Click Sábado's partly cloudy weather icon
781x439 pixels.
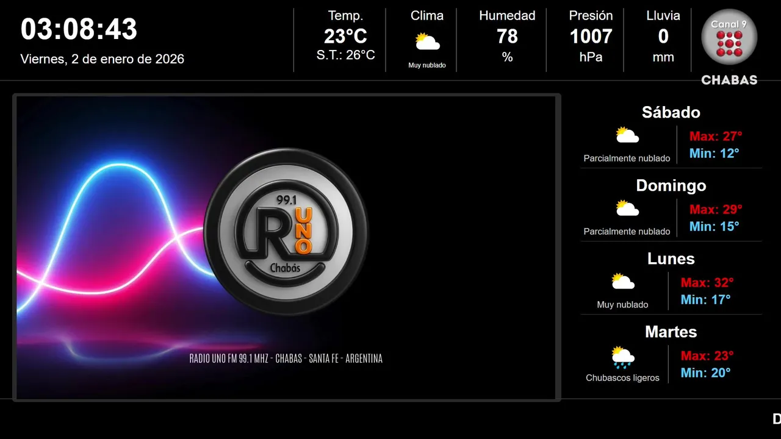627,135
